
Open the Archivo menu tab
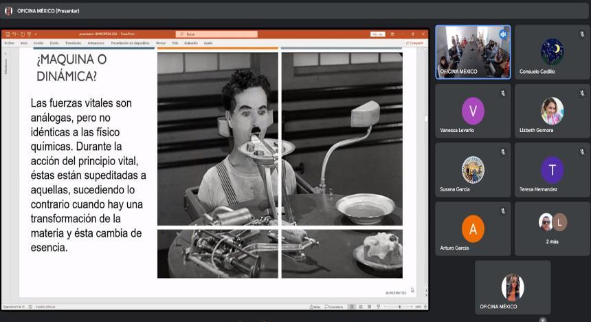tap(9, 43)
